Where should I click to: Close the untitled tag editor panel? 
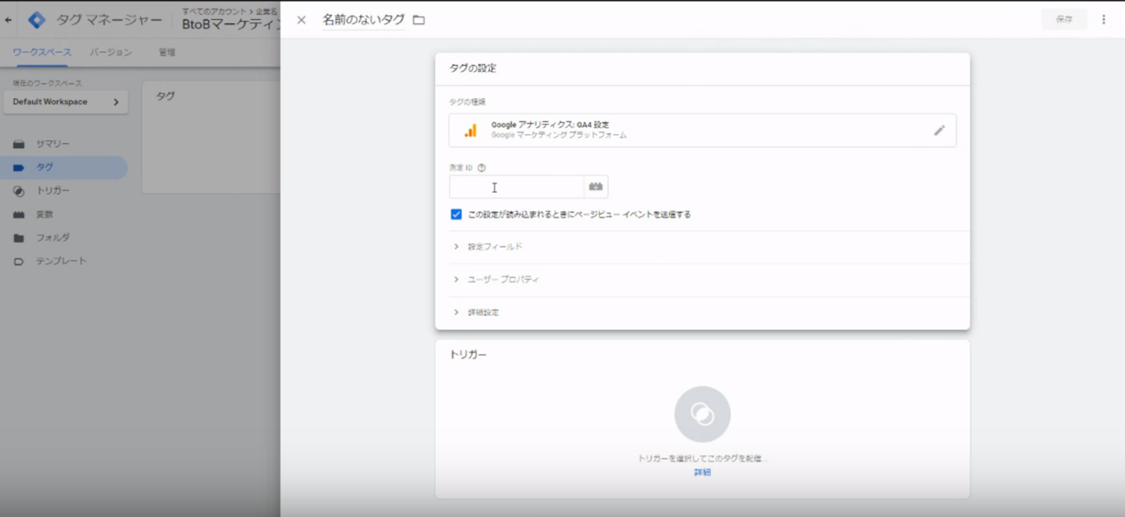pos(301,20)
